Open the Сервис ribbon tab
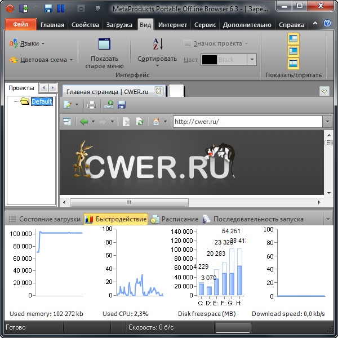Viewport: 338px width, 338px height. (x=204, y=25)
